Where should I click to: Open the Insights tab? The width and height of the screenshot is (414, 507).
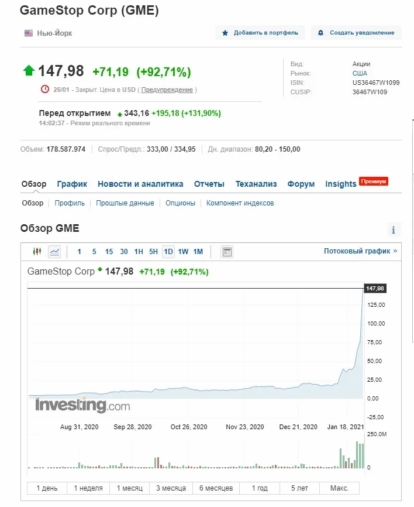click(x=341, y=184)
